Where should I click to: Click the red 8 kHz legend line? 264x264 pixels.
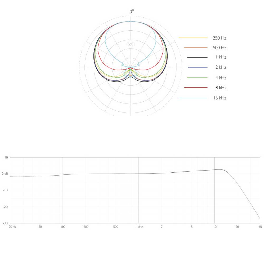[x=196, y=87]
